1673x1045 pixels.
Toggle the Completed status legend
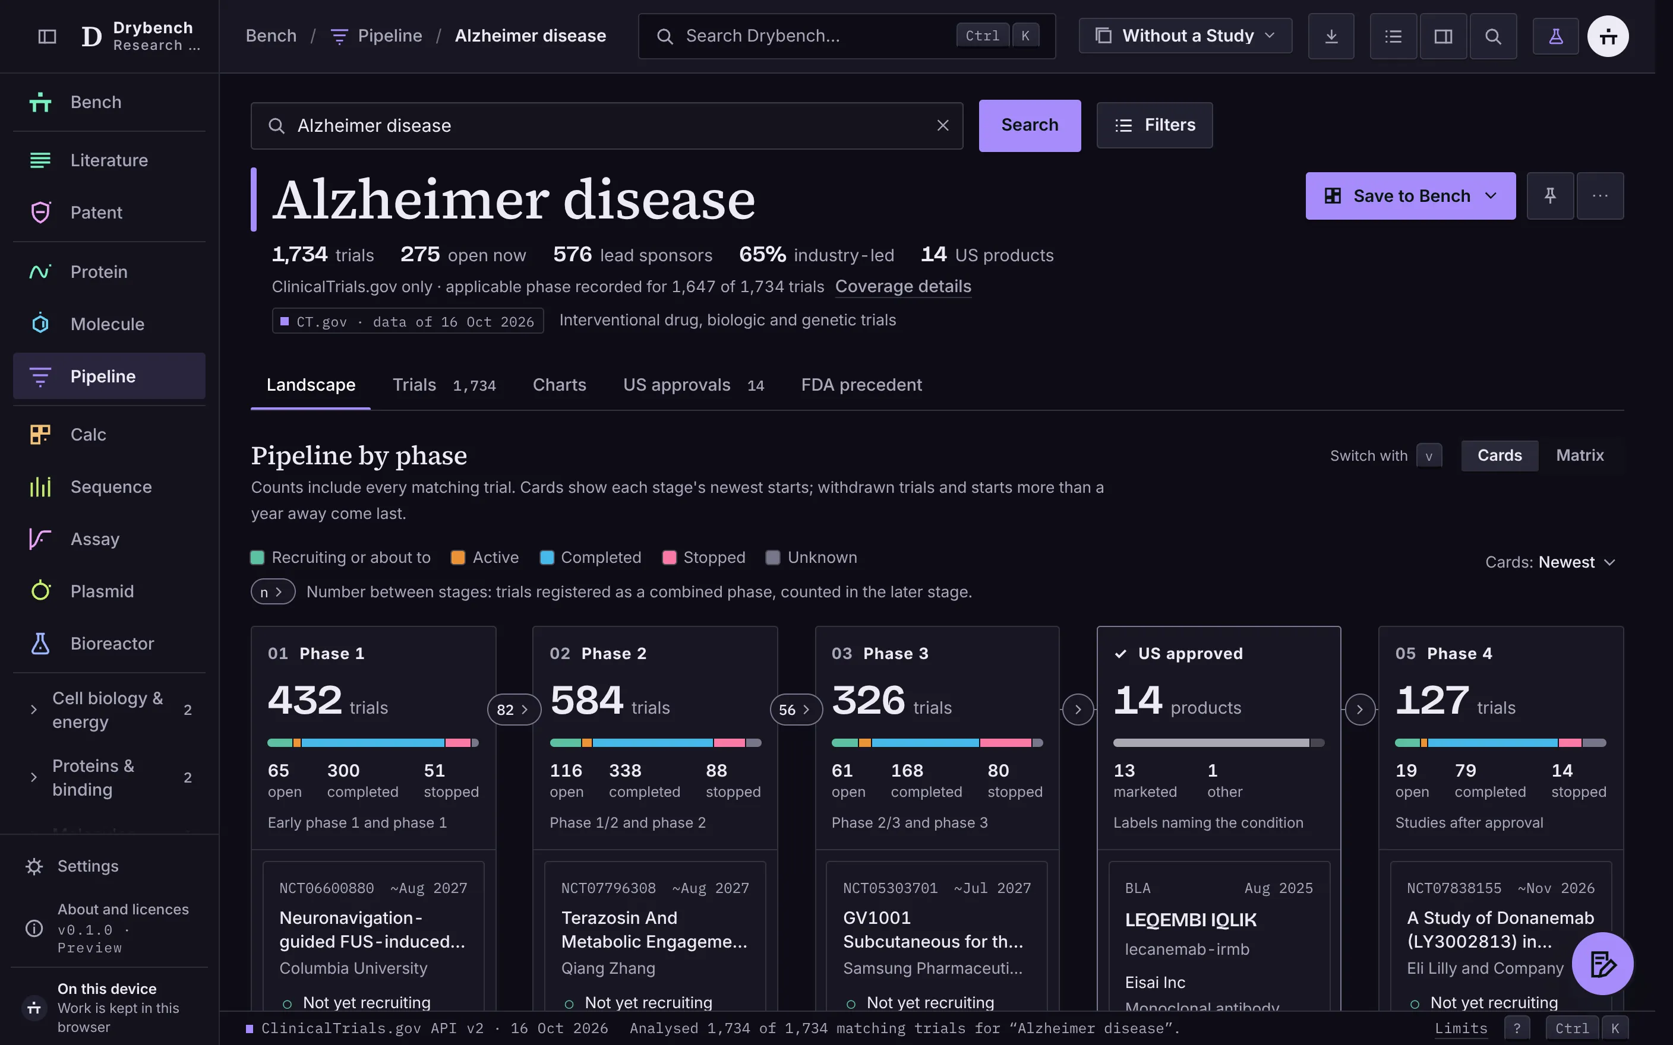pos(591,558)
